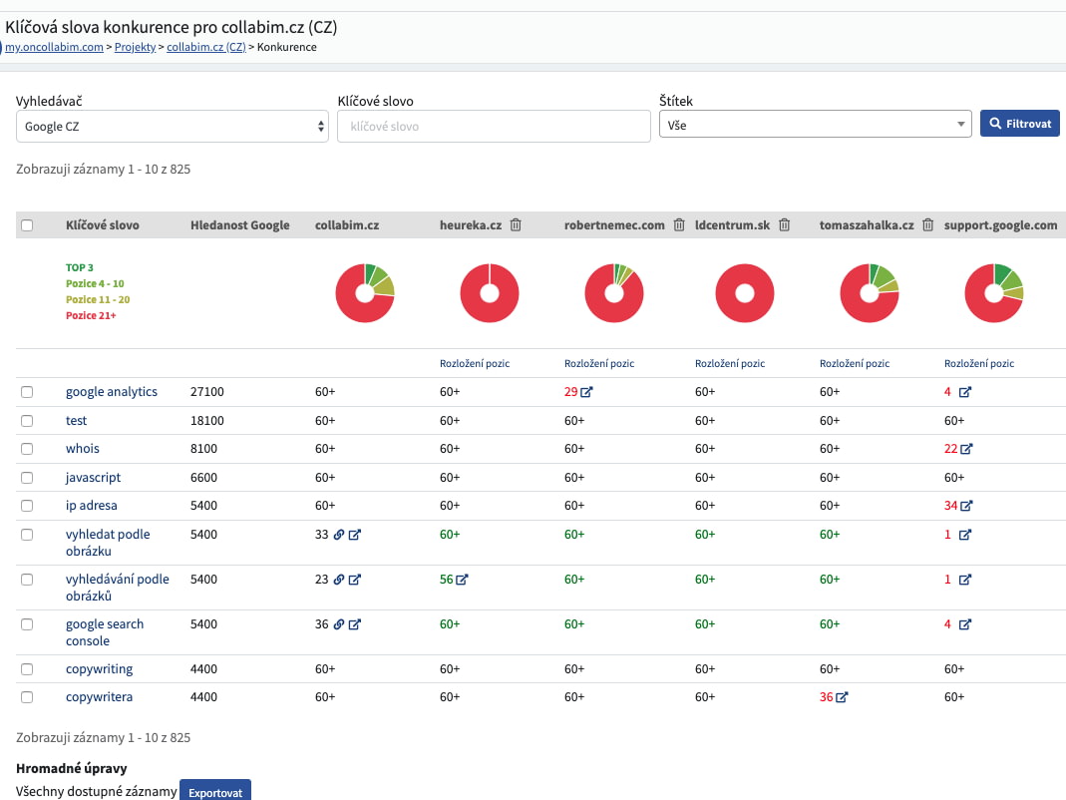Click chain link icon in vyhledávání podle obrázků row
Image resolution: width=1066 pixels, height=800 pixels.
(339, 580)
